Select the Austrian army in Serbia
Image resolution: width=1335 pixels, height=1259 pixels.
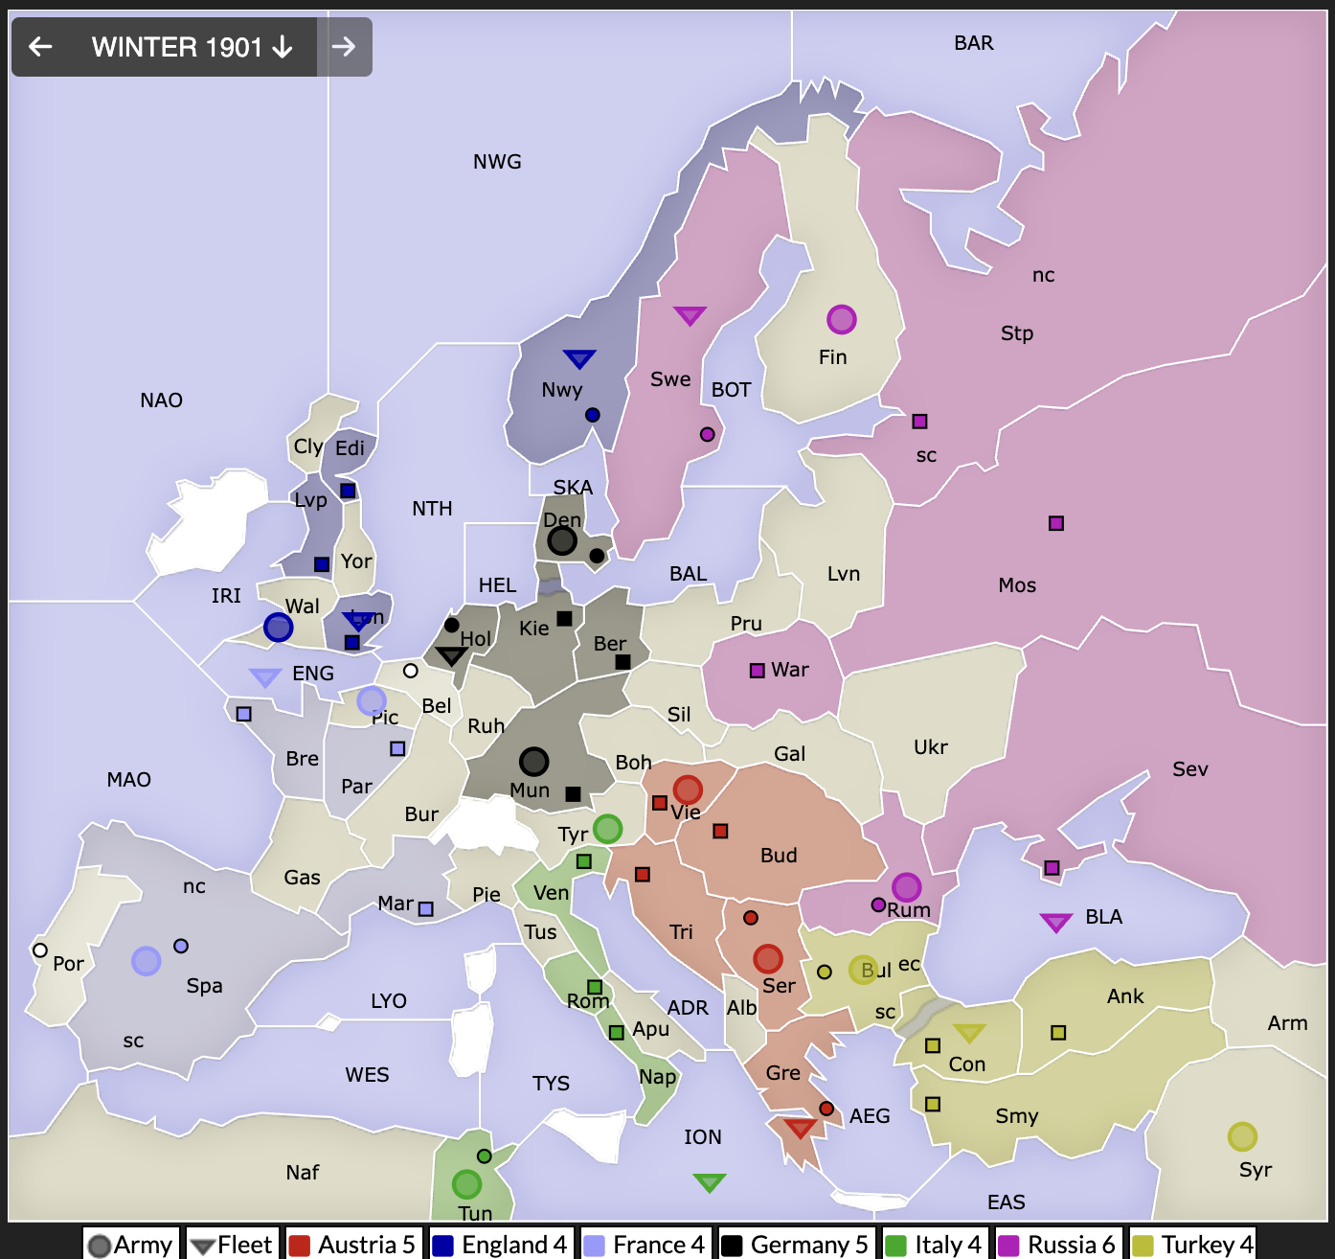coord(768,958)
